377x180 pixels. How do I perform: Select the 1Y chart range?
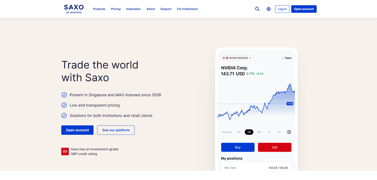pos(269,132)
